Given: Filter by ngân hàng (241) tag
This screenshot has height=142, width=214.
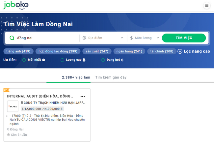Looking at the screenshot, I should (x=129, y=51).
